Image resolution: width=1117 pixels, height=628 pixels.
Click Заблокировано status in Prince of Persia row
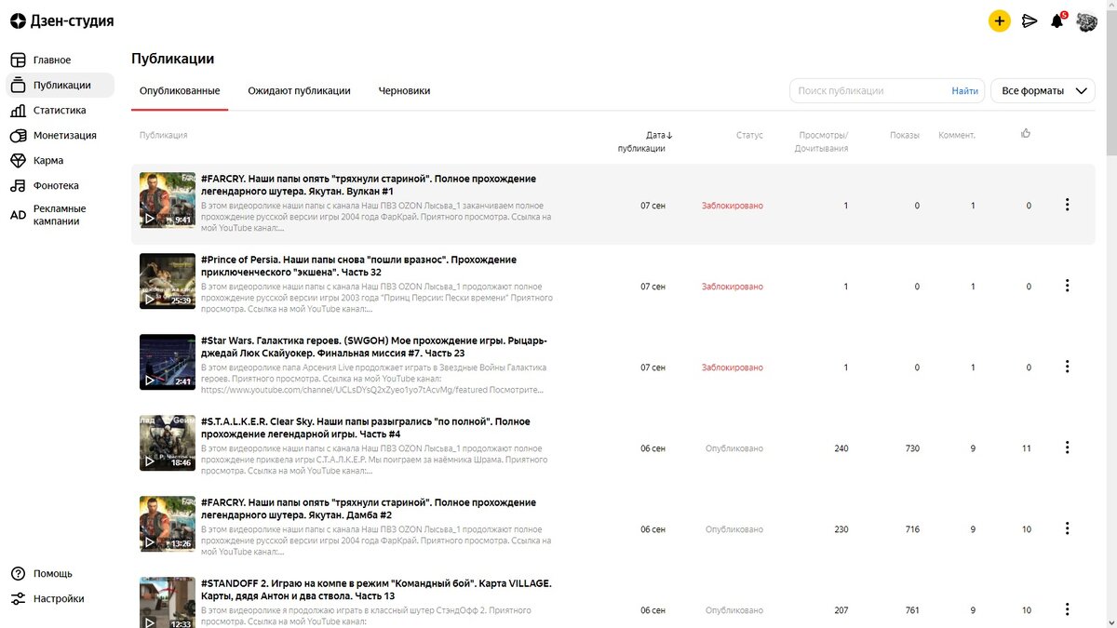(x=733, y=287)
